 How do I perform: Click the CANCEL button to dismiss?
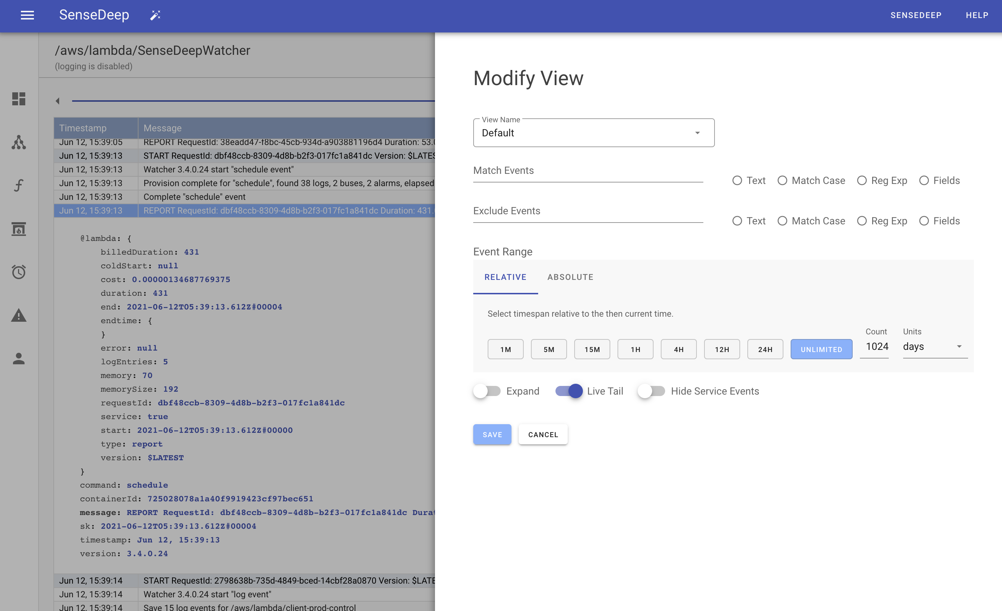(x=542, y=434)
